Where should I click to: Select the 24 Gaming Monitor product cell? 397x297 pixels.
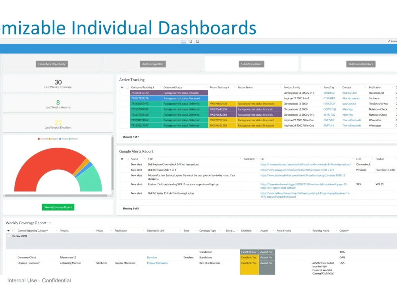point(70,263)
